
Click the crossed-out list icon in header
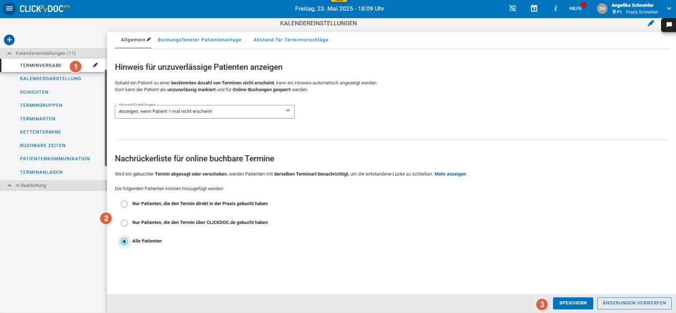pyautogui.click(x=513, y=9)
